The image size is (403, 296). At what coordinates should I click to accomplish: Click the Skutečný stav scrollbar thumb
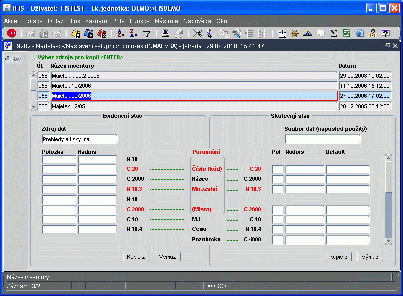[388, 177]
